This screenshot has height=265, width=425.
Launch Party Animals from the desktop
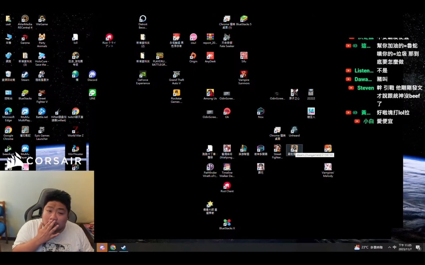(x=42, y=40)
